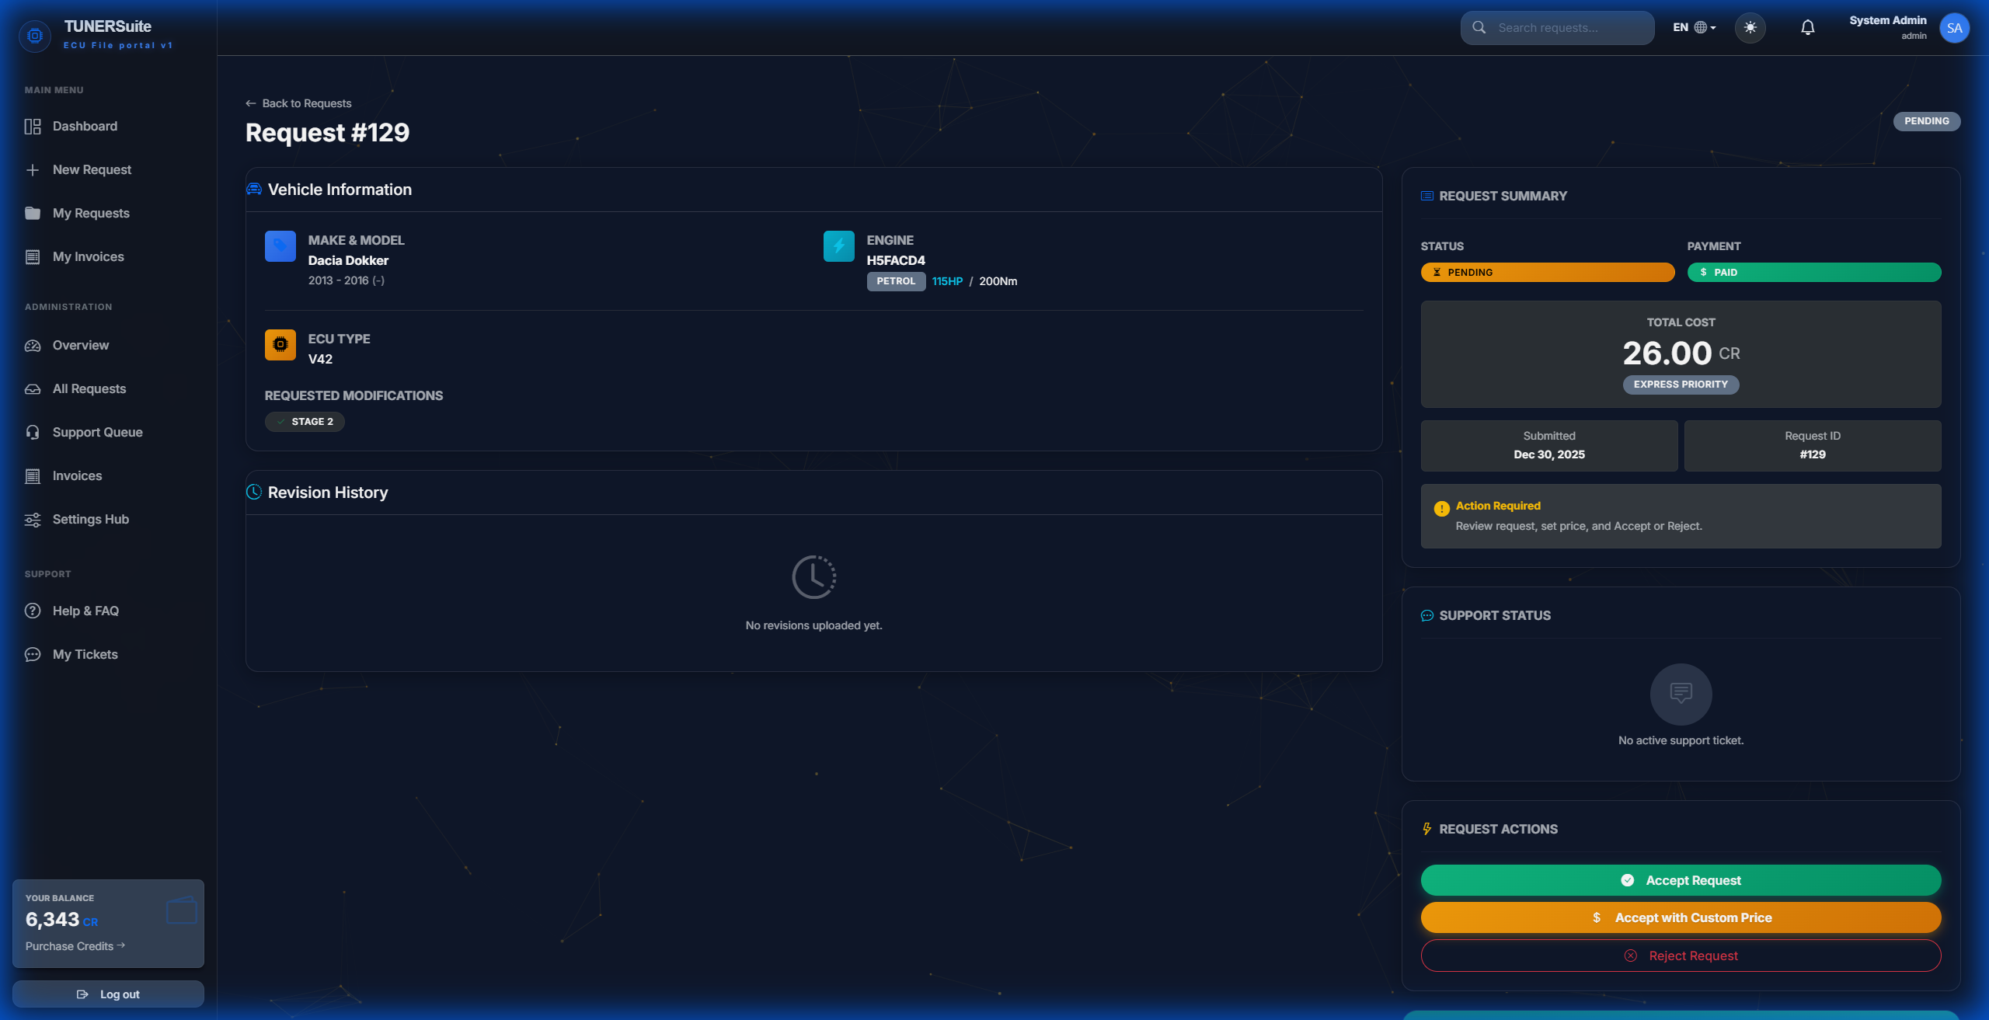Open the Overview section
Image resolution: width=1989 pixels, height=1020 pixels.
pyautogui.click(x=81, y=345)
